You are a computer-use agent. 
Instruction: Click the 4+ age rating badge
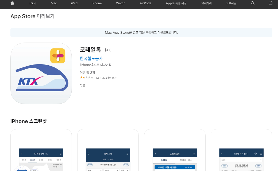(x=108, y=50)
